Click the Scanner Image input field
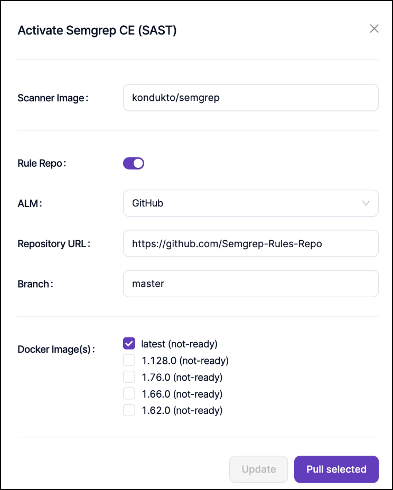393x490 pixels. tap(250, 98)
